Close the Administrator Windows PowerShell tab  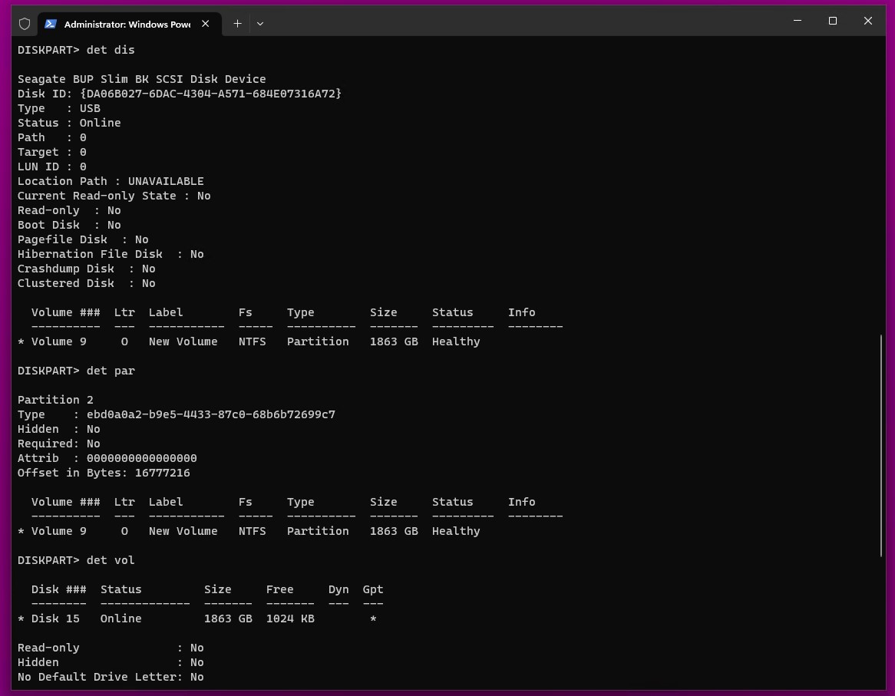coord(206,24)
